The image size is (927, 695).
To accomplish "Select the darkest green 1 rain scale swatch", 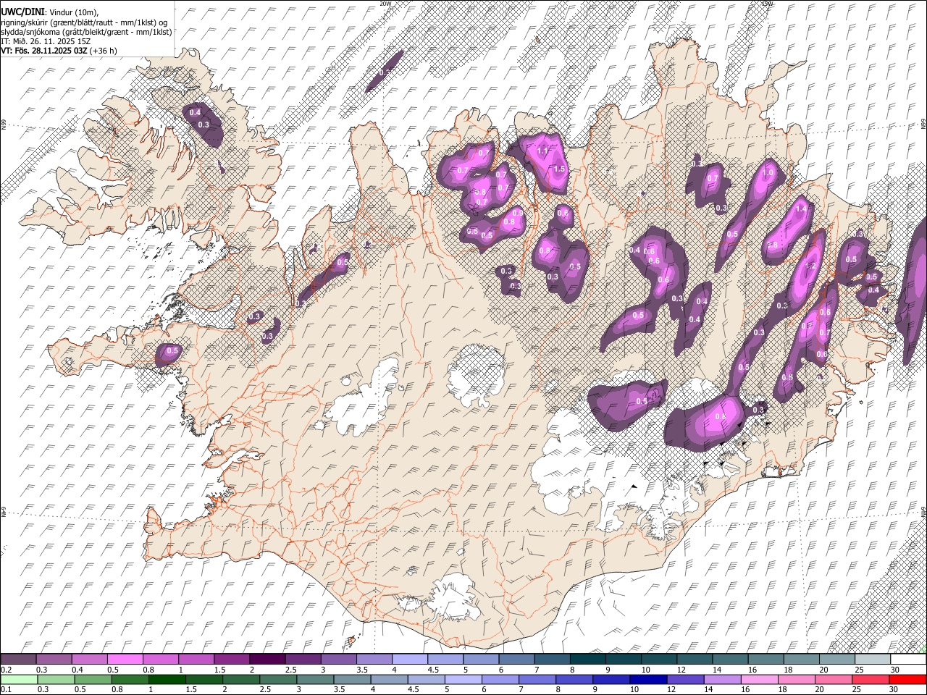I will click(167, 679).
